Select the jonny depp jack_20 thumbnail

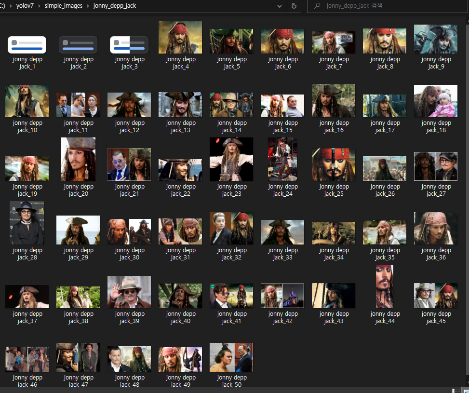(x=78, y=159)
